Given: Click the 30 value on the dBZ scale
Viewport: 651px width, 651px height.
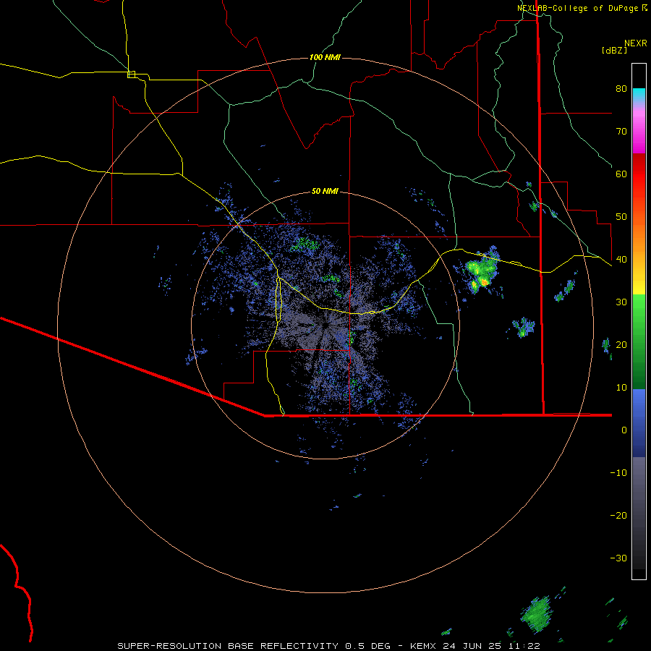Looking at the screenshot, I should (621, 302).
